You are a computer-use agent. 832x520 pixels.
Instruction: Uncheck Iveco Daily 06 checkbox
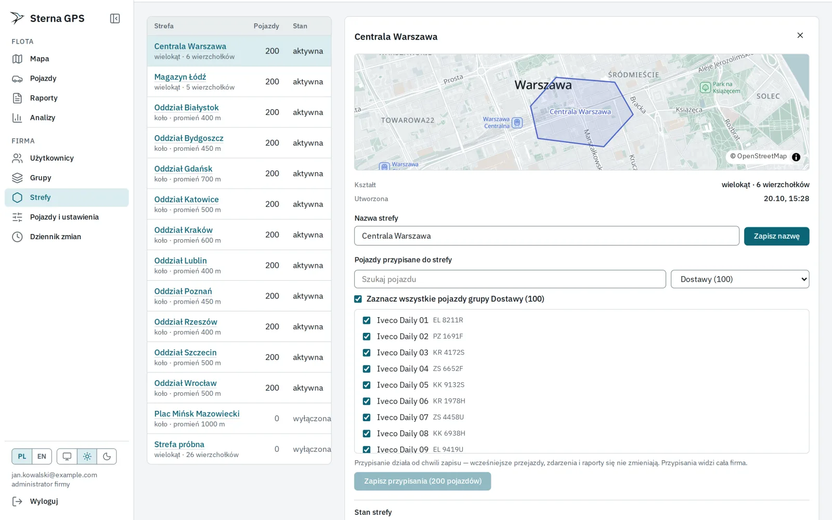pos(367,401)
